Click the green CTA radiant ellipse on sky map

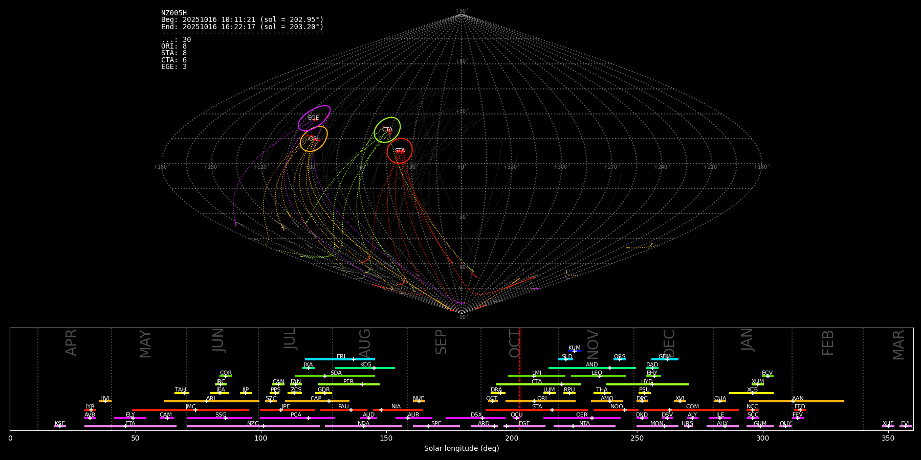pyautogui.click(x=387, y=130)
